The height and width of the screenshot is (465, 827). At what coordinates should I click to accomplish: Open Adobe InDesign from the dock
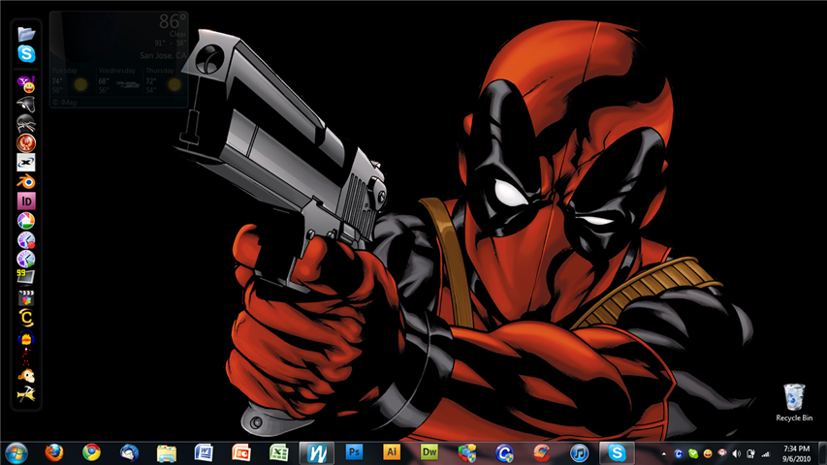tap(26, 201)
